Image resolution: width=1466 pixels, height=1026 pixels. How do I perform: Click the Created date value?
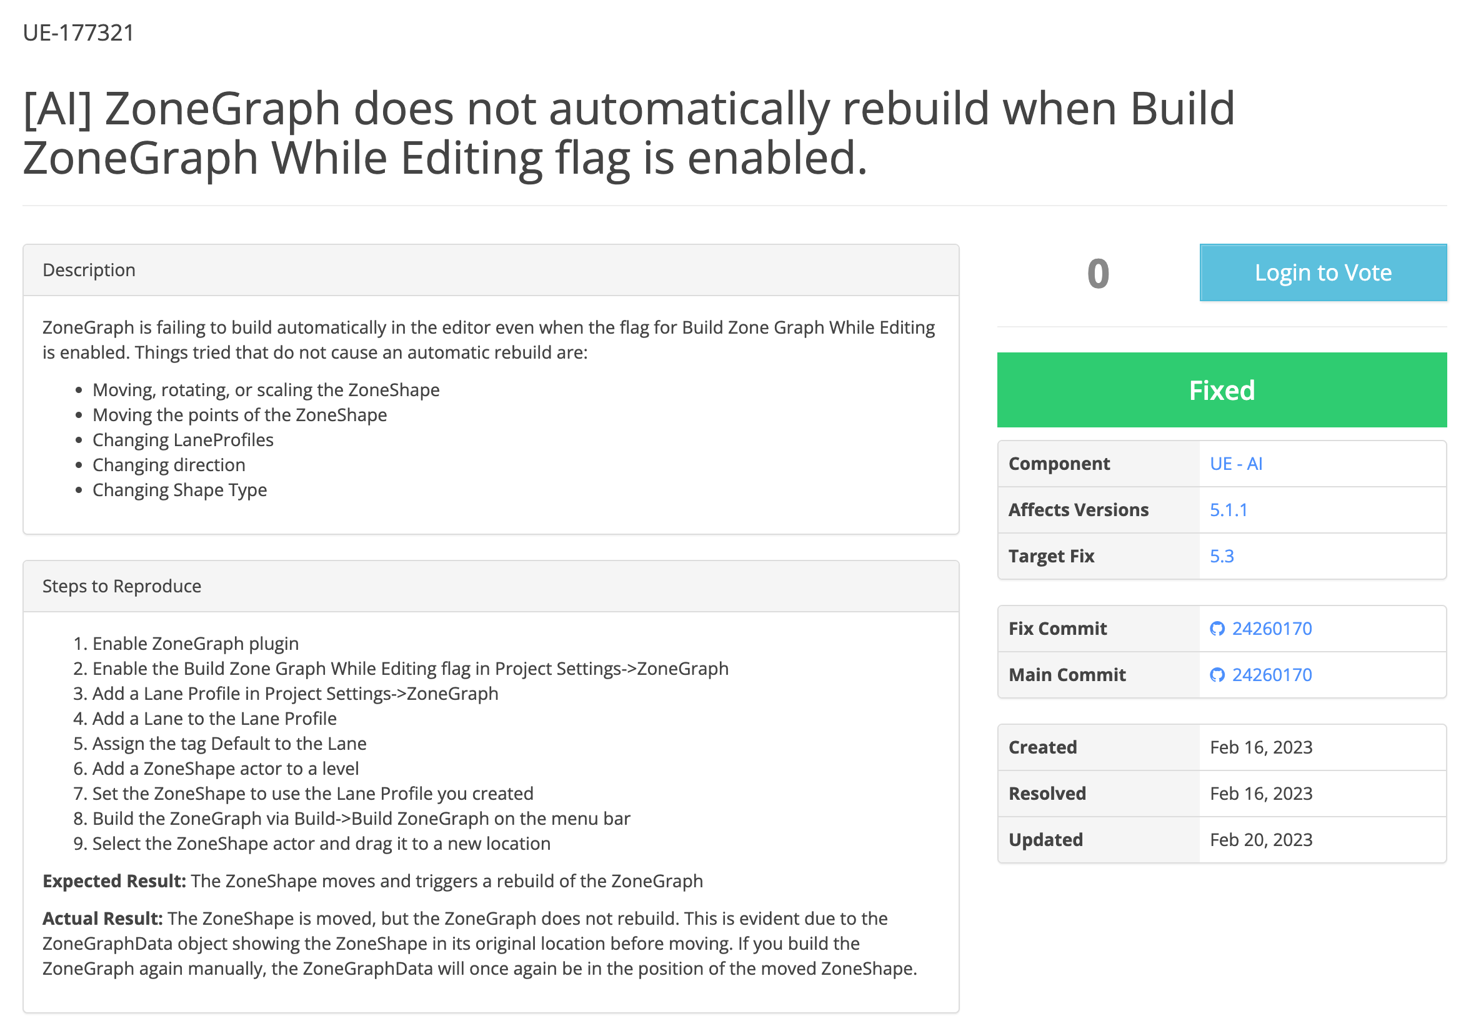tap(1260, 747)
